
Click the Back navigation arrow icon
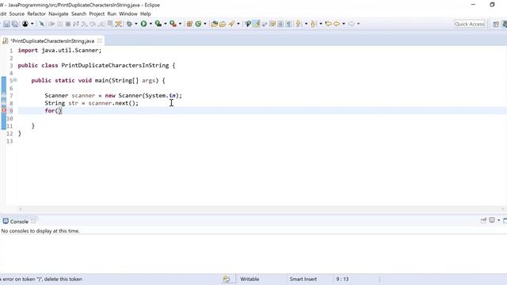point(337,24)
